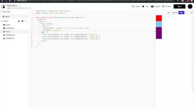Click the code line with backgroundColor skyblue

[x=72, y=37]
